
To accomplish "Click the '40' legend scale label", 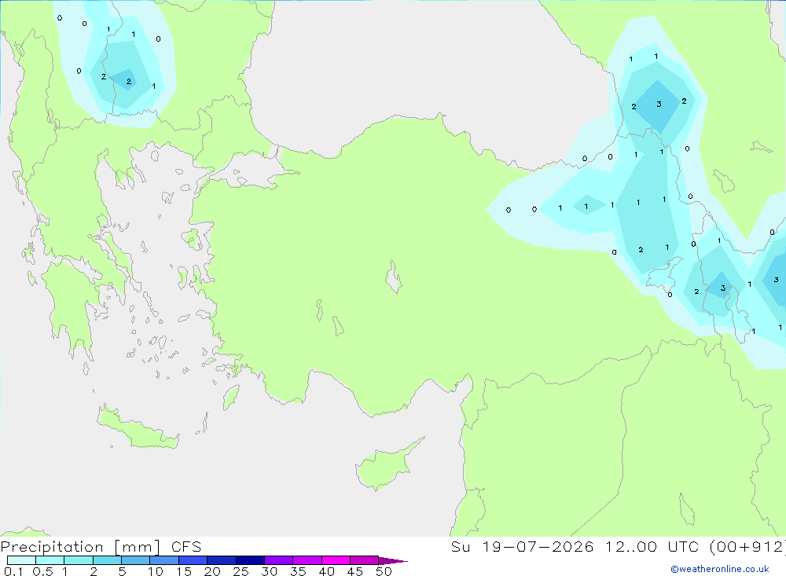I will pos(326,571).
